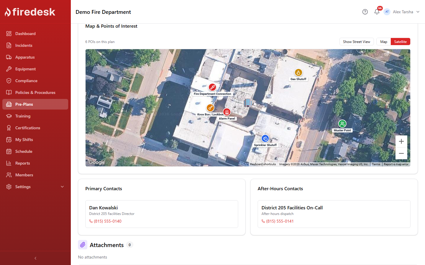Click the Reports bar chart icon

9,163
